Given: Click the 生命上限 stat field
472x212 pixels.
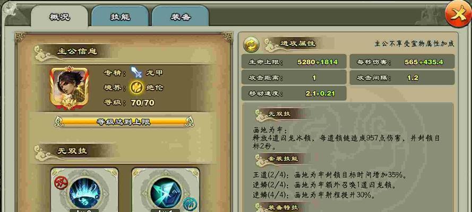Looking at the screenshot, I should (x=294, y=62).
